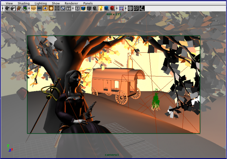
Task: Select the chimney on the wagon roof
Action: 130,62
